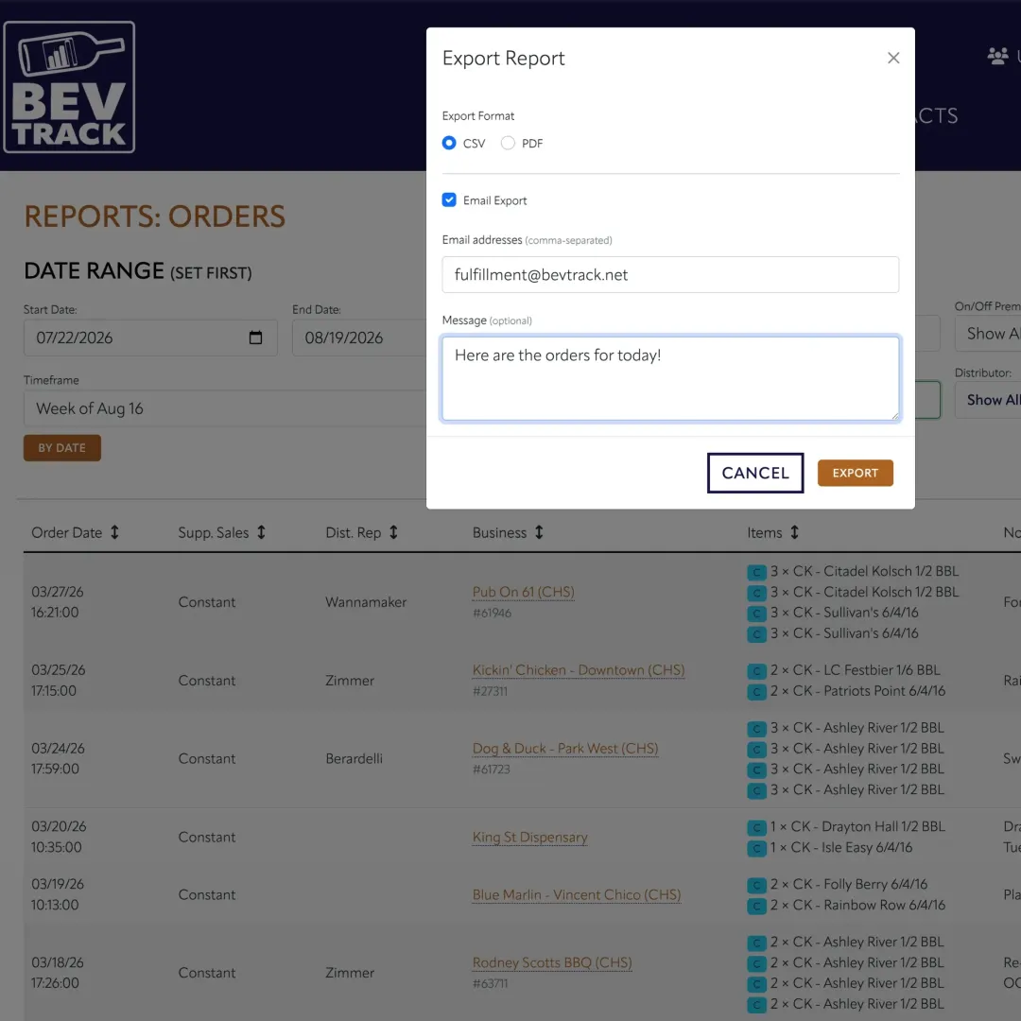The width and height of the screenshot is (1021, 1021).
Task: Click the Message text area
Action: [670, 378]
